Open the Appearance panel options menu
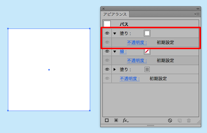The width and height of the screenshot is (207, 133). click(197, 14)
